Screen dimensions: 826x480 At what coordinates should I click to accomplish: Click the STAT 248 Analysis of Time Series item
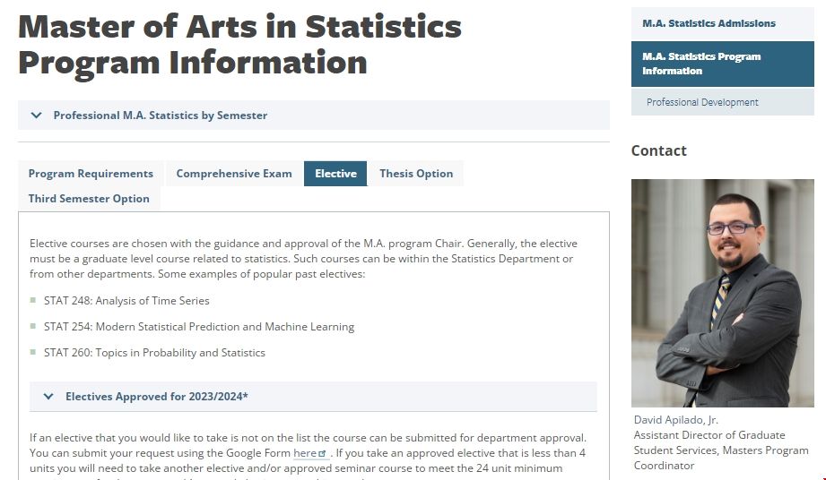[126, 301]
